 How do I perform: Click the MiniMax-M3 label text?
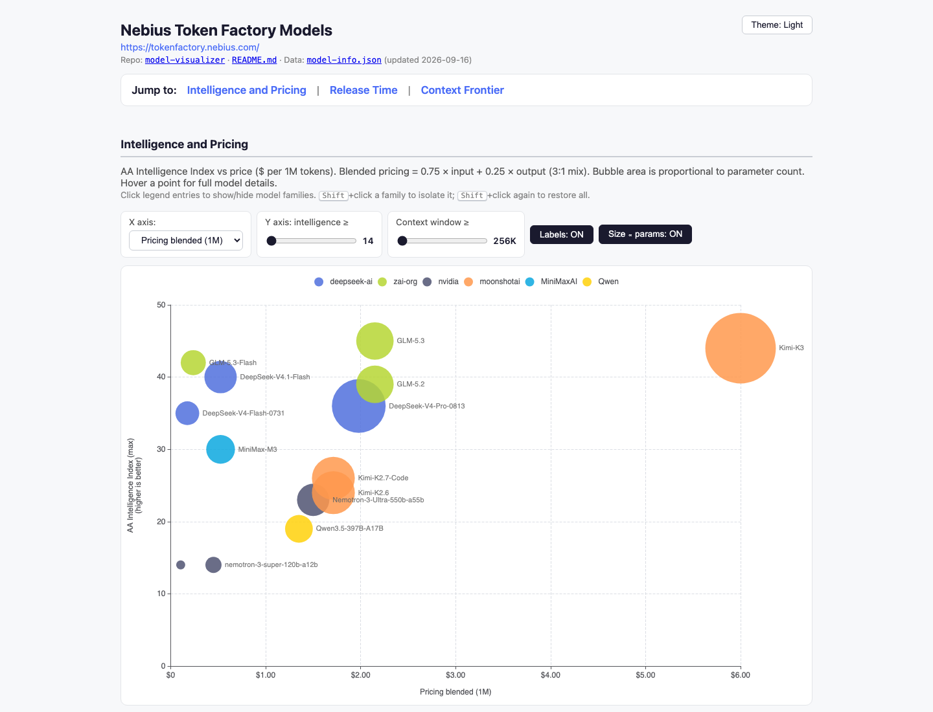(x=257, y=449)
